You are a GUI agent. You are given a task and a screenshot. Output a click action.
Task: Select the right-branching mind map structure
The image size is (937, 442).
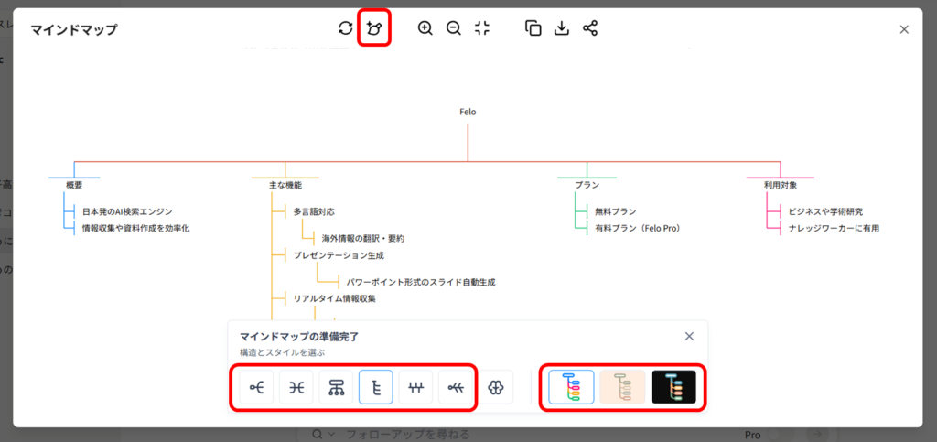(257, 388)
